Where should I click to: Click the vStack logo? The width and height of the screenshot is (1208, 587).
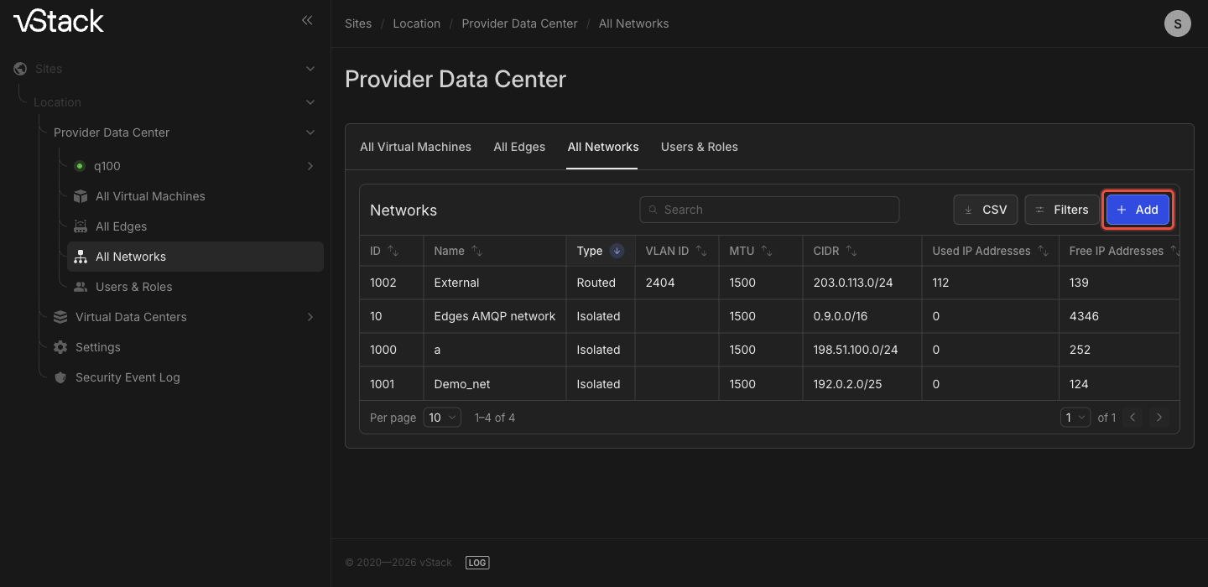59,21
